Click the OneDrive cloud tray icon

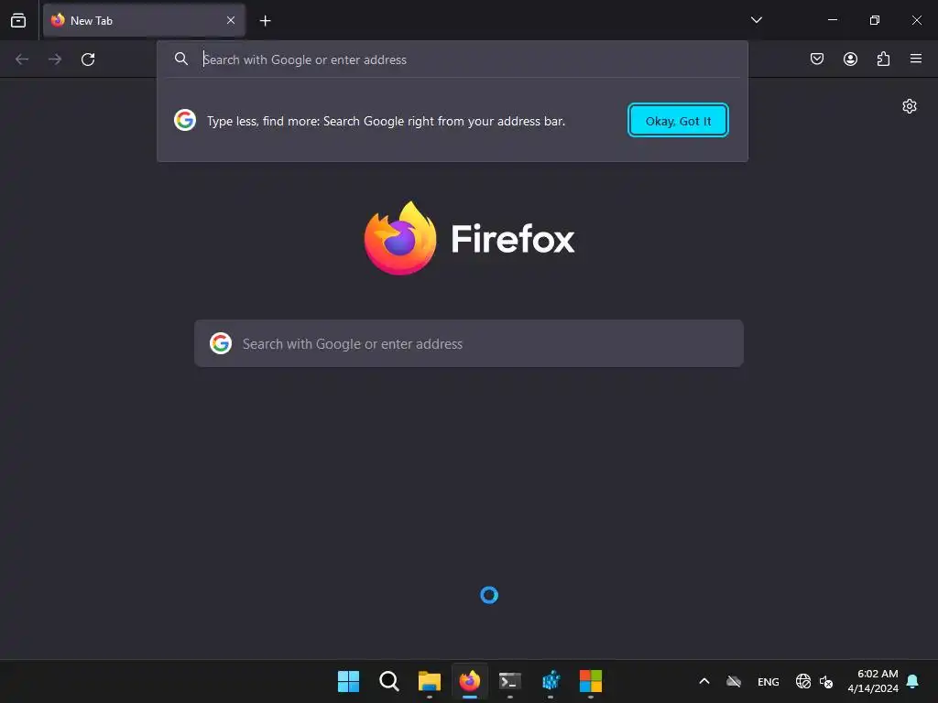734,681
